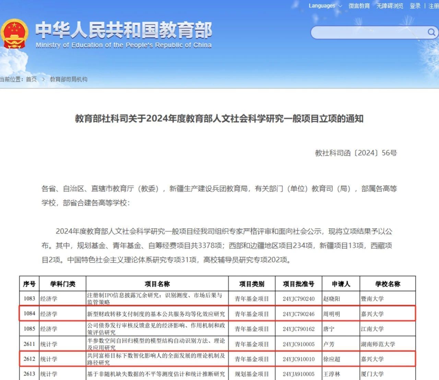Open the Languages dropdown

point(325,6)
